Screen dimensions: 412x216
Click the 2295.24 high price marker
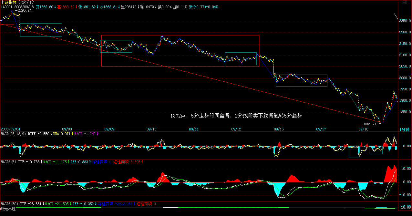pos(25,11)
